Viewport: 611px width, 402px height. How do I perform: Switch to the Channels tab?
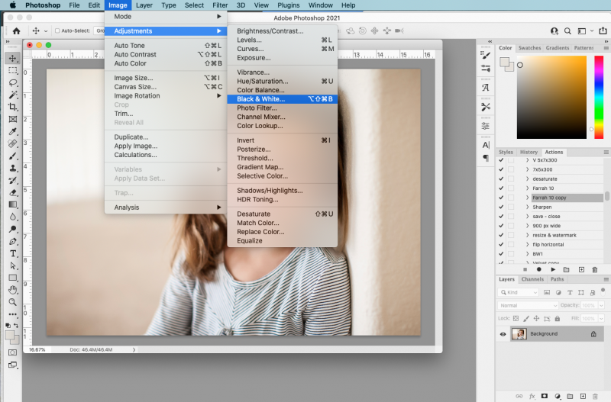[532, 279]
